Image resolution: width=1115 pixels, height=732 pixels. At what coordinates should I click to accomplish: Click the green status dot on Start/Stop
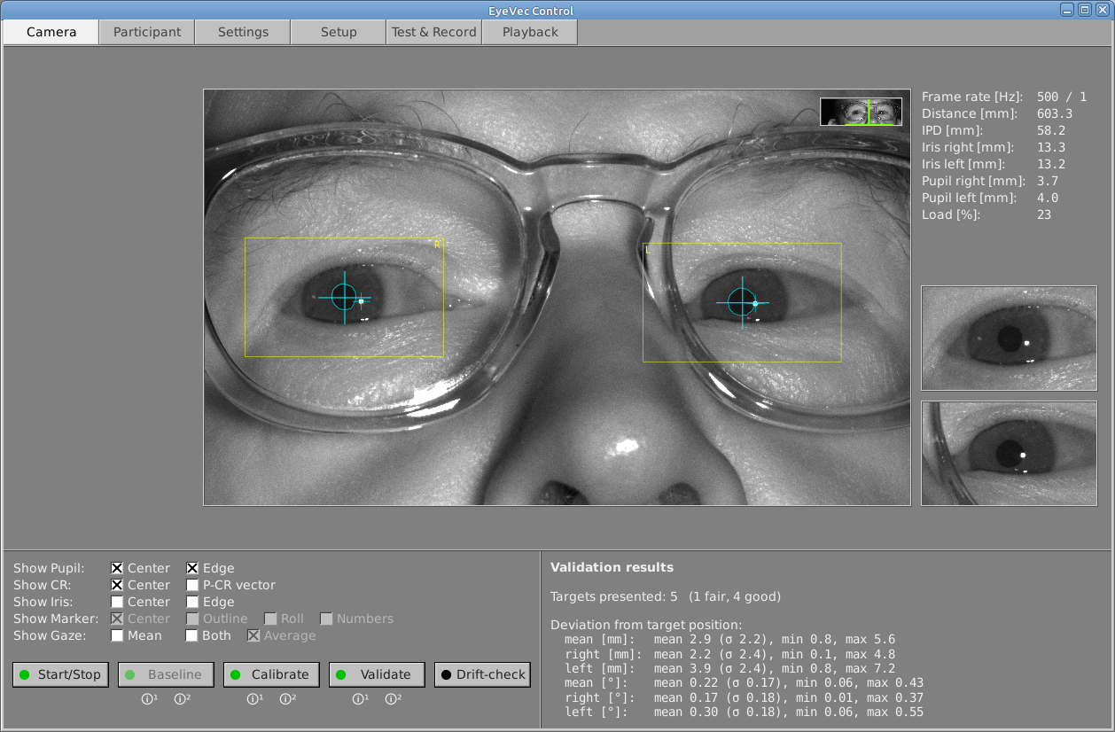tap(25, 674)
